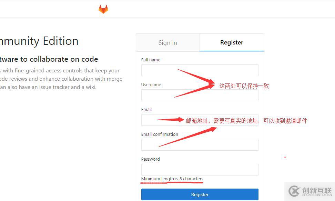The image size is (335, 201).
Task: Focus the Password input field
Action: tap(200, 170)
